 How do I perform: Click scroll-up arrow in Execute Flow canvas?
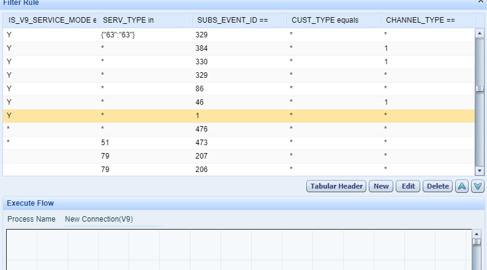tap(477, 234)
